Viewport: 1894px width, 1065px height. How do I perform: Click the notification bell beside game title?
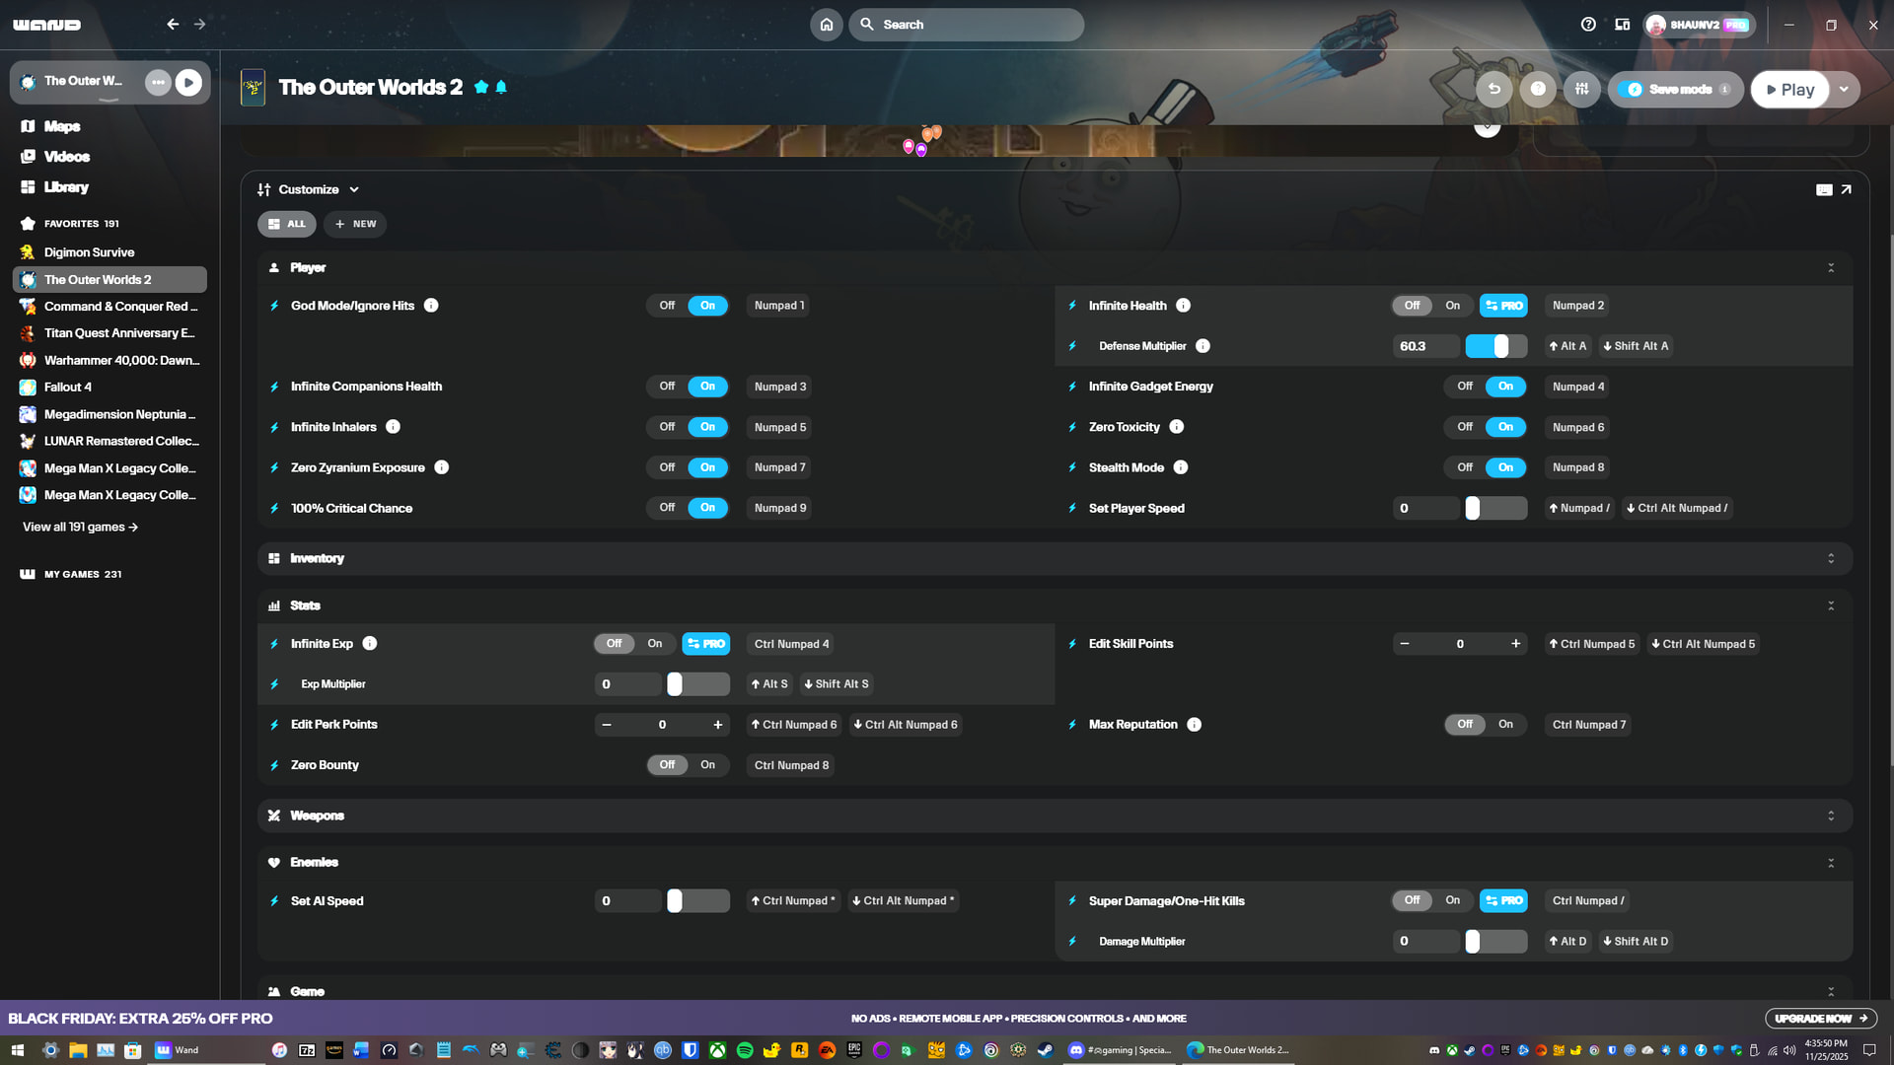501,88
